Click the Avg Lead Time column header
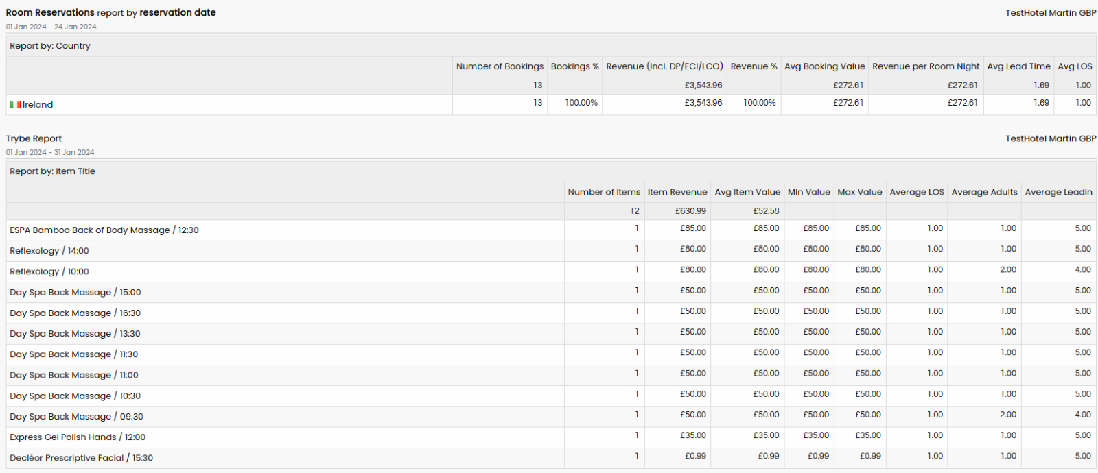The image size is (1098, 473). [1019, 66]
